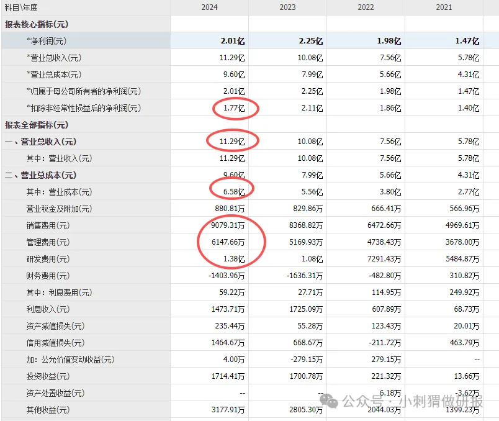
Task: Click the 营业税金及附加(元) row label
Action: (x=59, y=209)
